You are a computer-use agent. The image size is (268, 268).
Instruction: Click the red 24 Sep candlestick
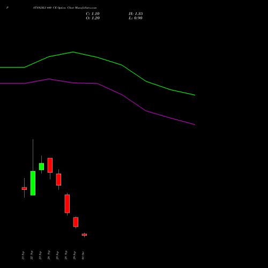pyautogui.click(x=50, y=165)
